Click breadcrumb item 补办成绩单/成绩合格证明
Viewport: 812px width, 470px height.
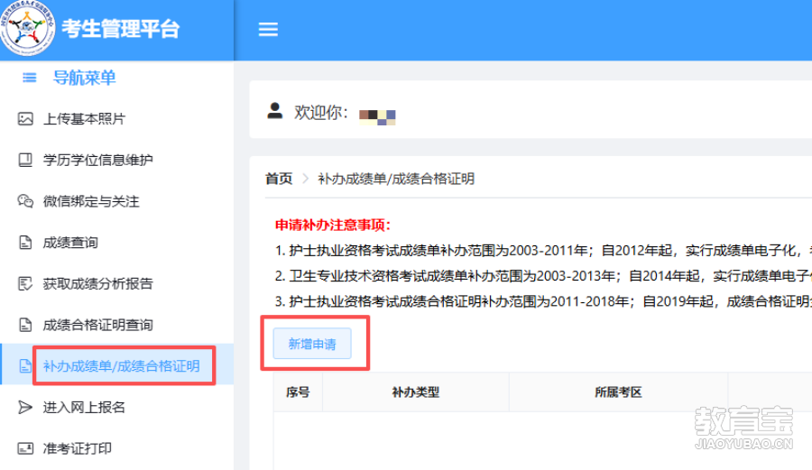pyautogui.click(x=396, y=179)
